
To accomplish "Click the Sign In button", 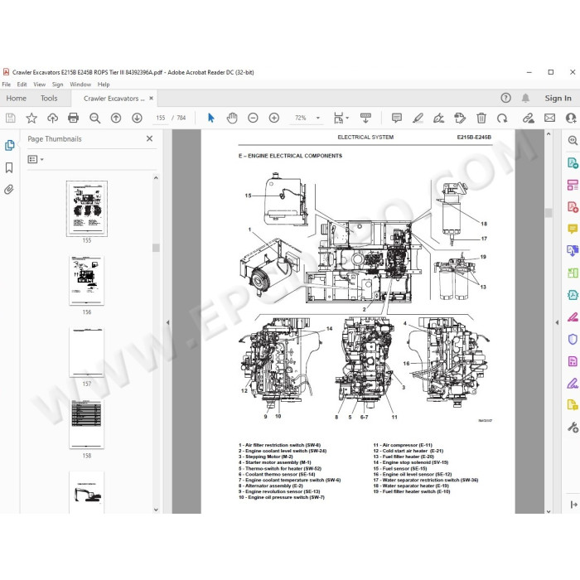I will click(558, 98).
